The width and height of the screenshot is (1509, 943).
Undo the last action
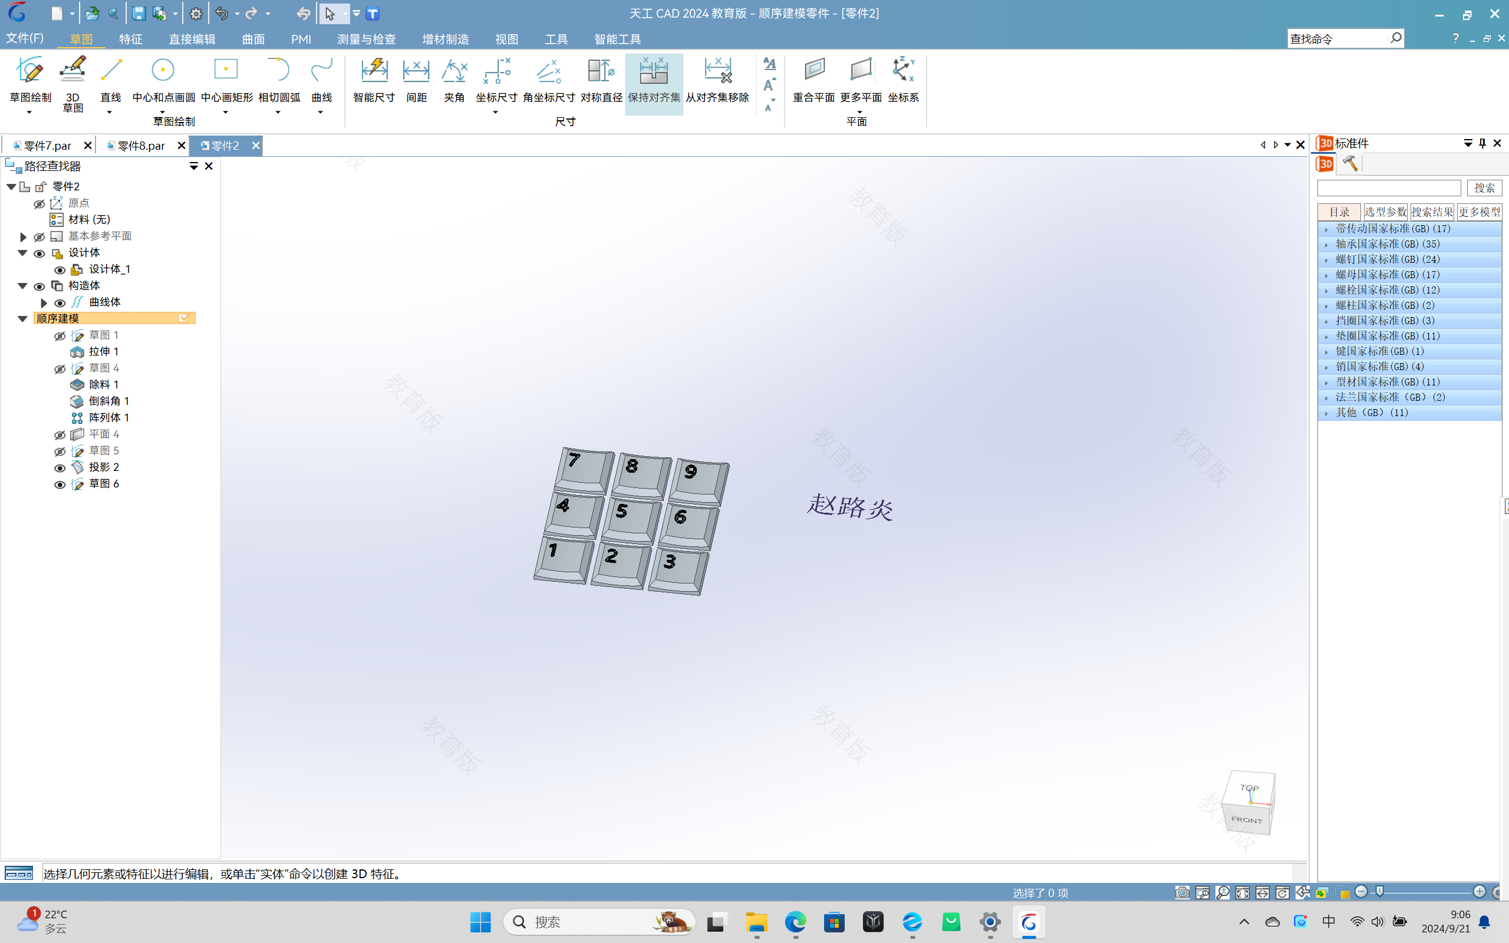coord(222,13)
